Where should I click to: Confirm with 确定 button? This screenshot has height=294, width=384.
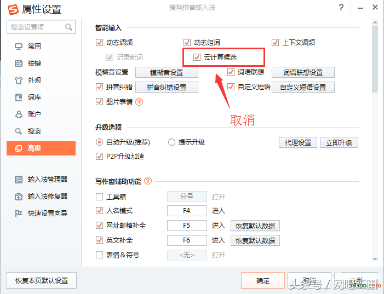[x=263, y=280]
